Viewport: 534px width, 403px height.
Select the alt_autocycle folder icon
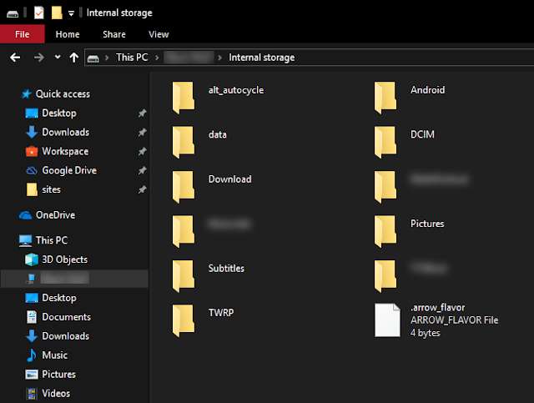point(184,98)
